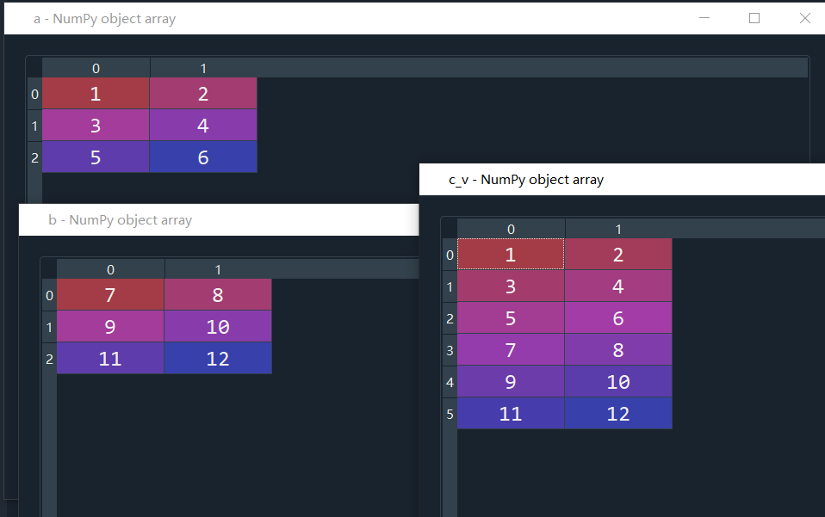The image size is (825, 517).
Task: Minimize the 'a - NumPy object array' window
Action: click(x=704, y=18)
